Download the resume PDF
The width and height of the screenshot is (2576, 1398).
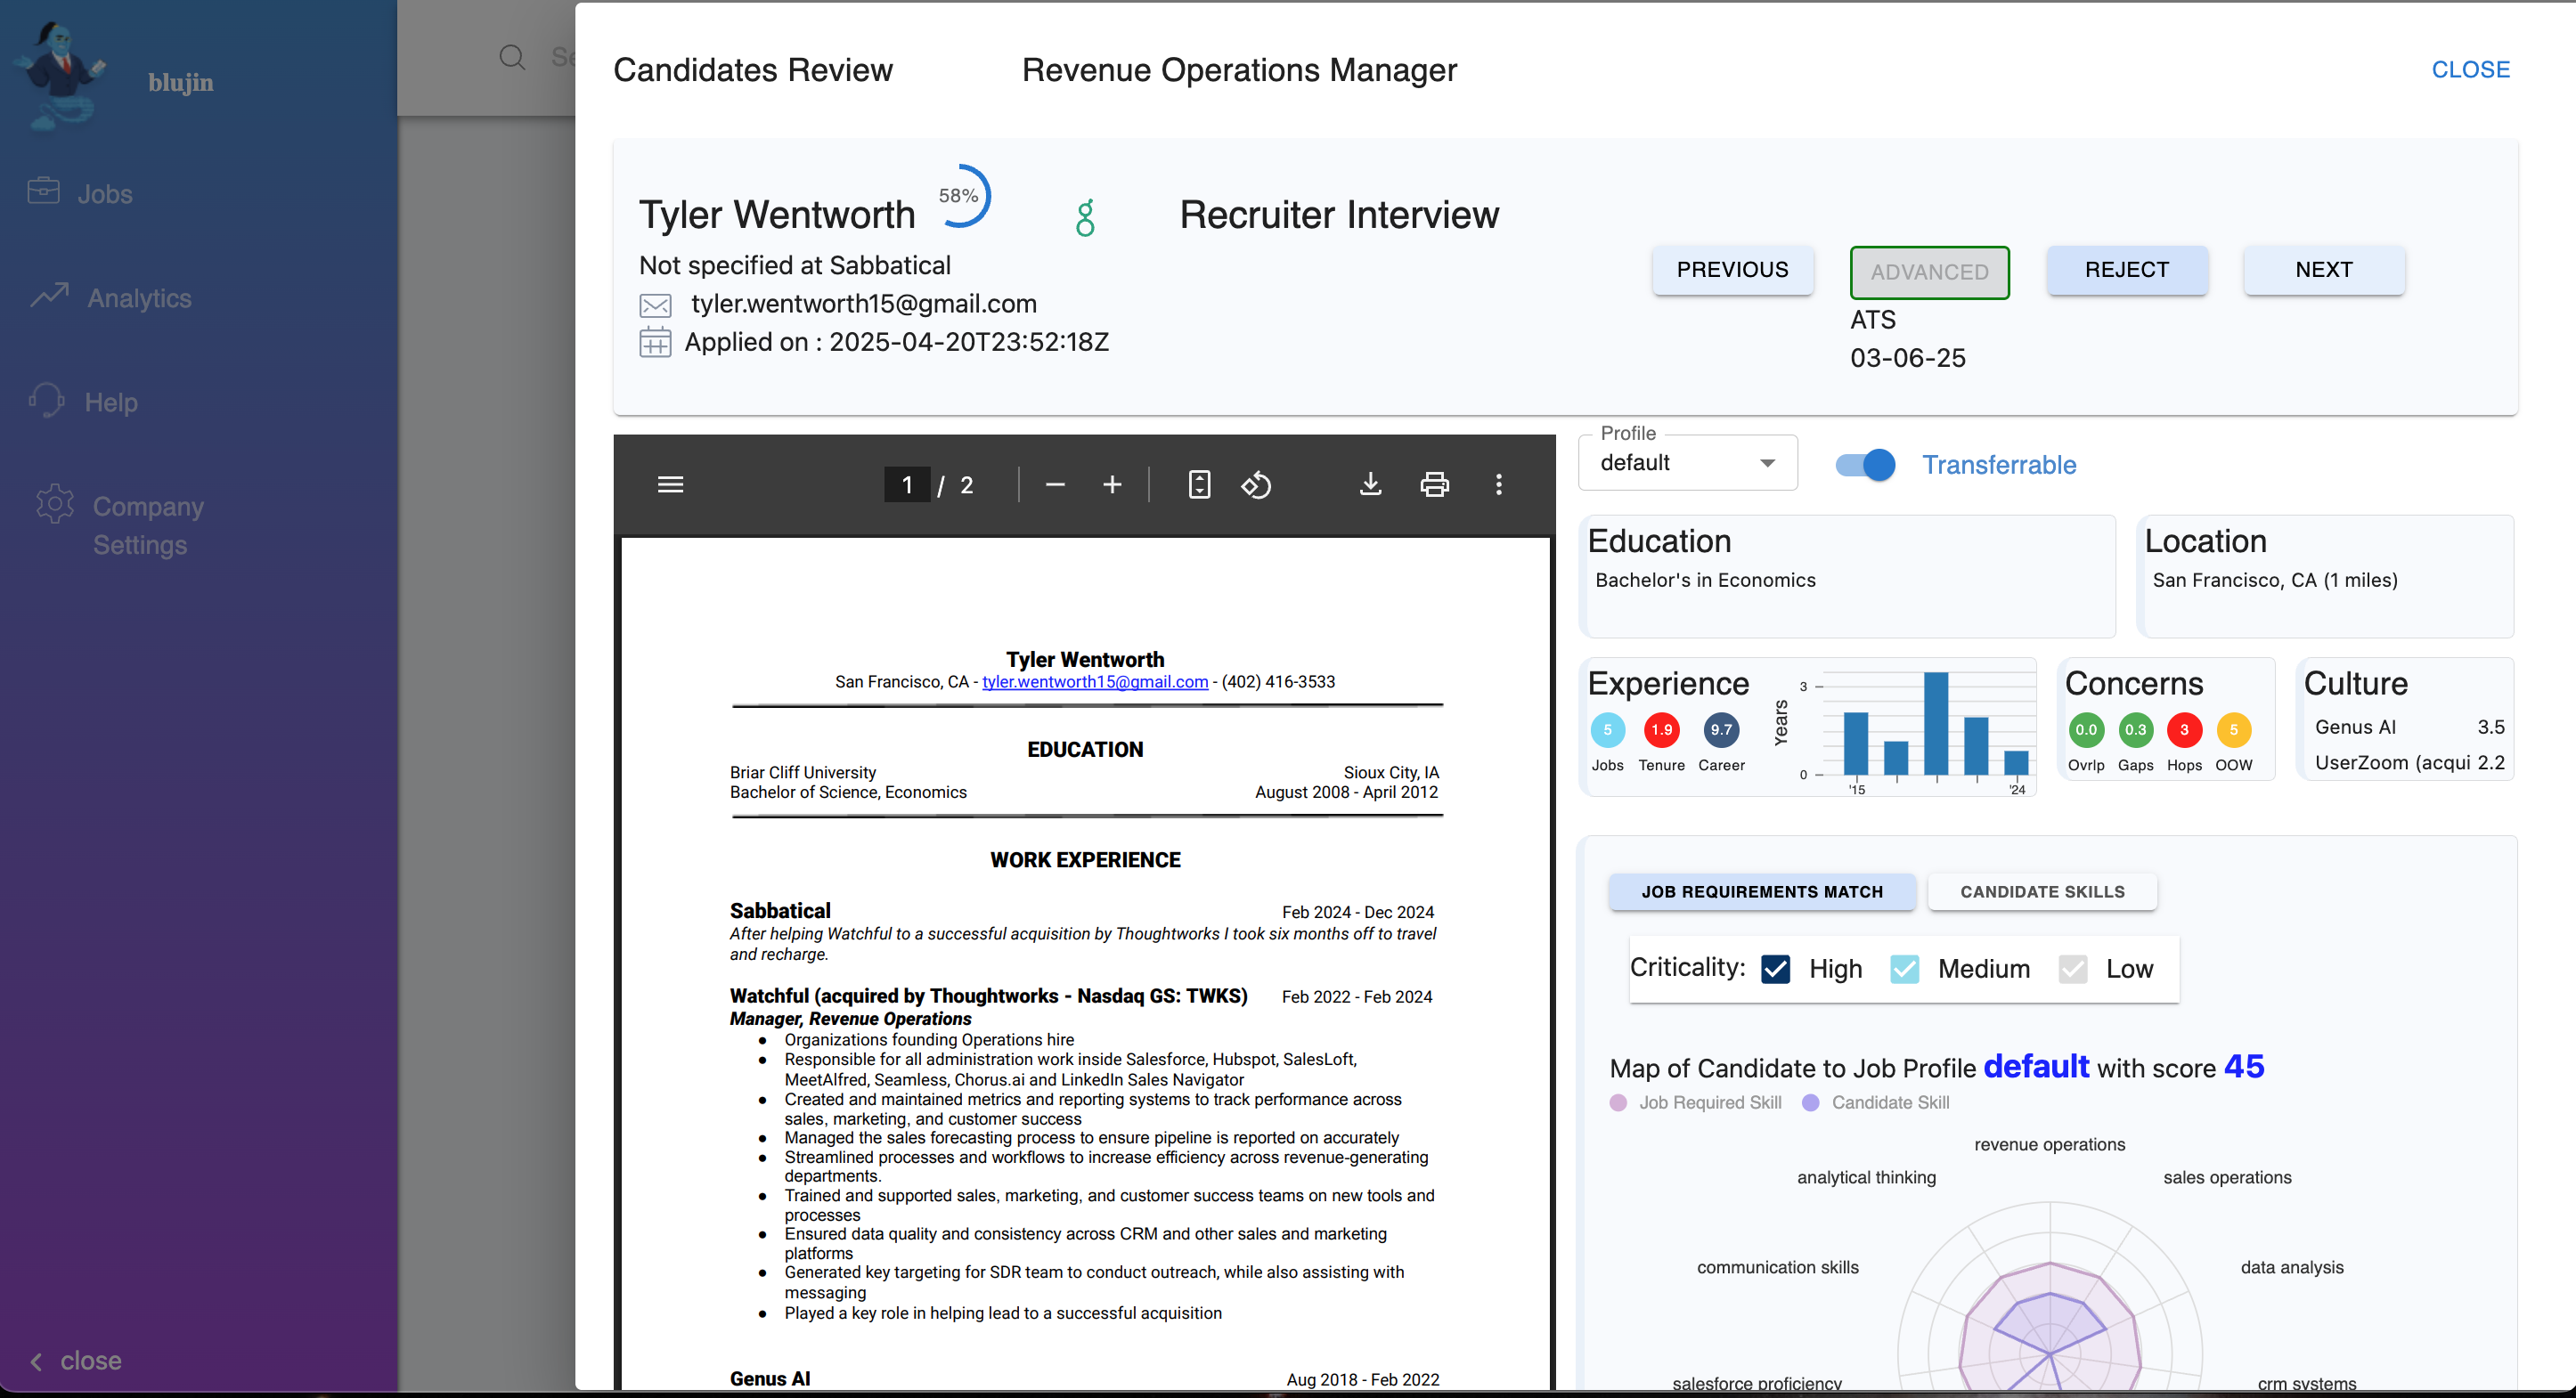pos(1370,485)
